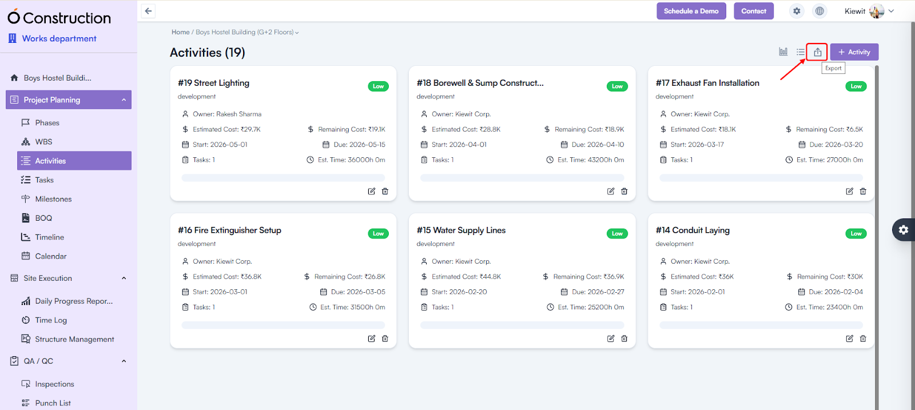Delete the #18 Borewell & Sump activity
Image resolution: width=915 pixels, height=410 pixels.
[624, 192]
